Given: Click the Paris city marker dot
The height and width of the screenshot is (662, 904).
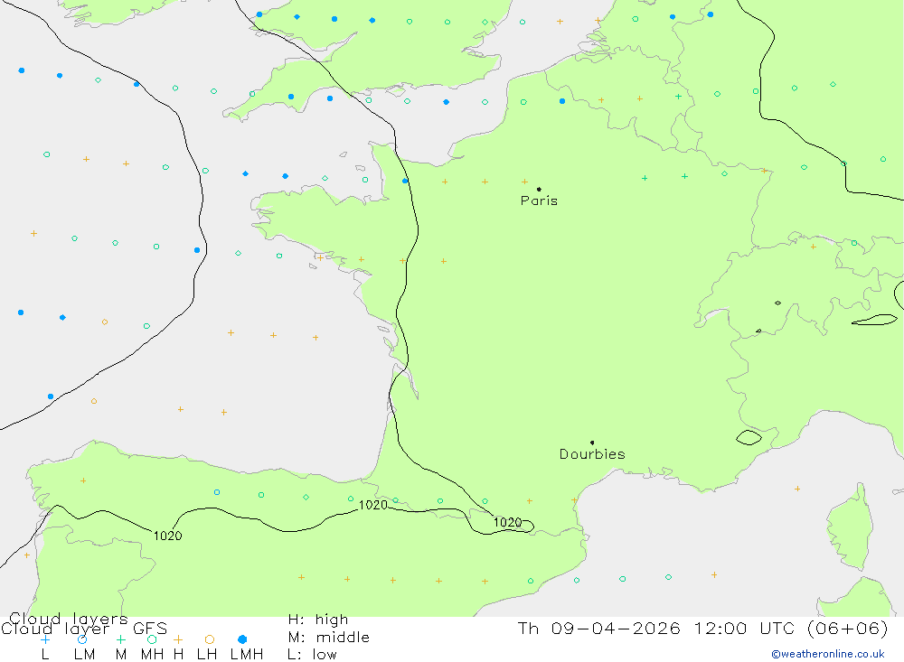Looking at the screenshot, I should click(539, 189).
